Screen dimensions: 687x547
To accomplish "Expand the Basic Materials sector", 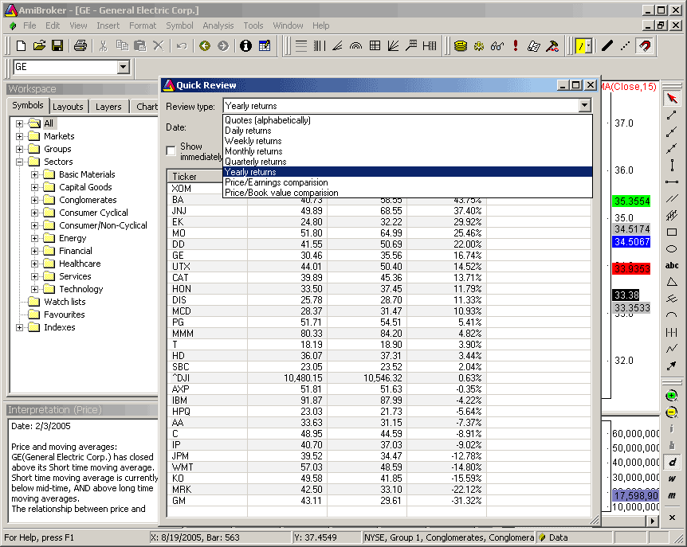I will pyautogui.click(x=34, y=174).
